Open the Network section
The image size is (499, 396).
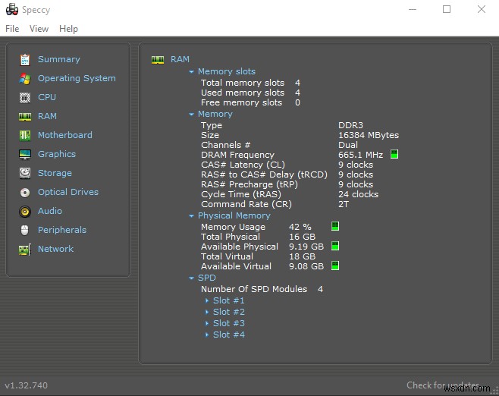coord(55,249)
